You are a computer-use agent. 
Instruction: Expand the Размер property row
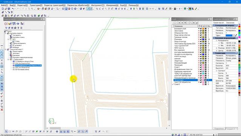click(x=217, y=48)
